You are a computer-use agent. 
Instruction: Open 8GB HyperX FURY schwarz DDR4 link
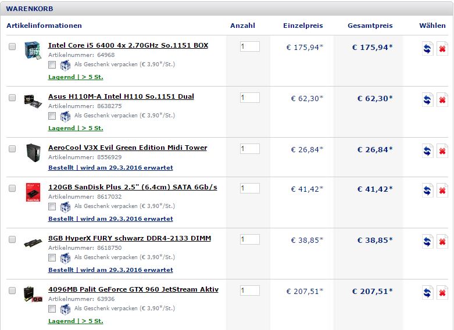point(130,239)
